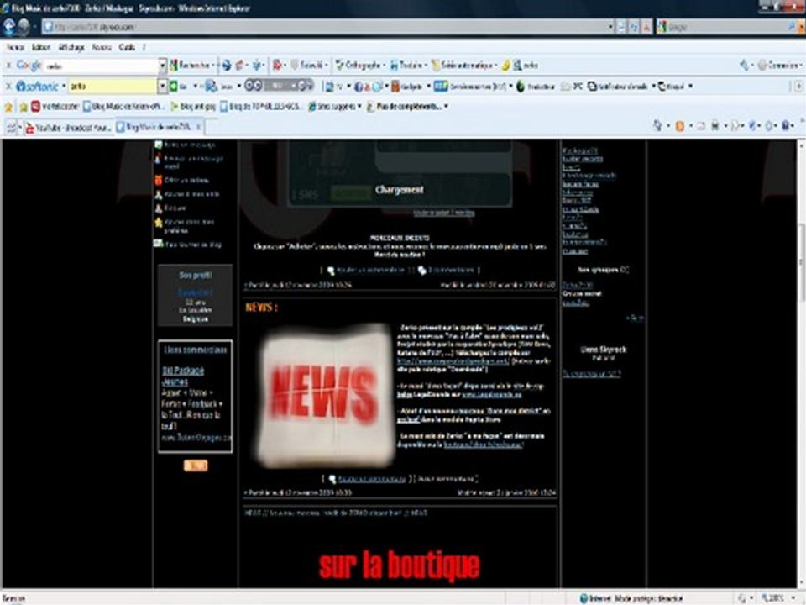
Task: Open the Google toolbar search box dropdown
Action: pyautogui.click(x=162, y=66)
